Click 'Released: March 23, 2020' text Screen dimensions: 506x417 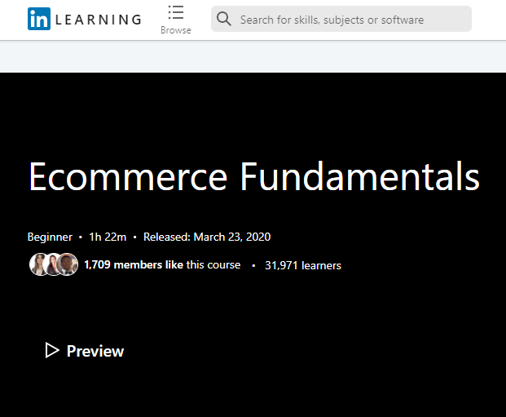point(207,237)
